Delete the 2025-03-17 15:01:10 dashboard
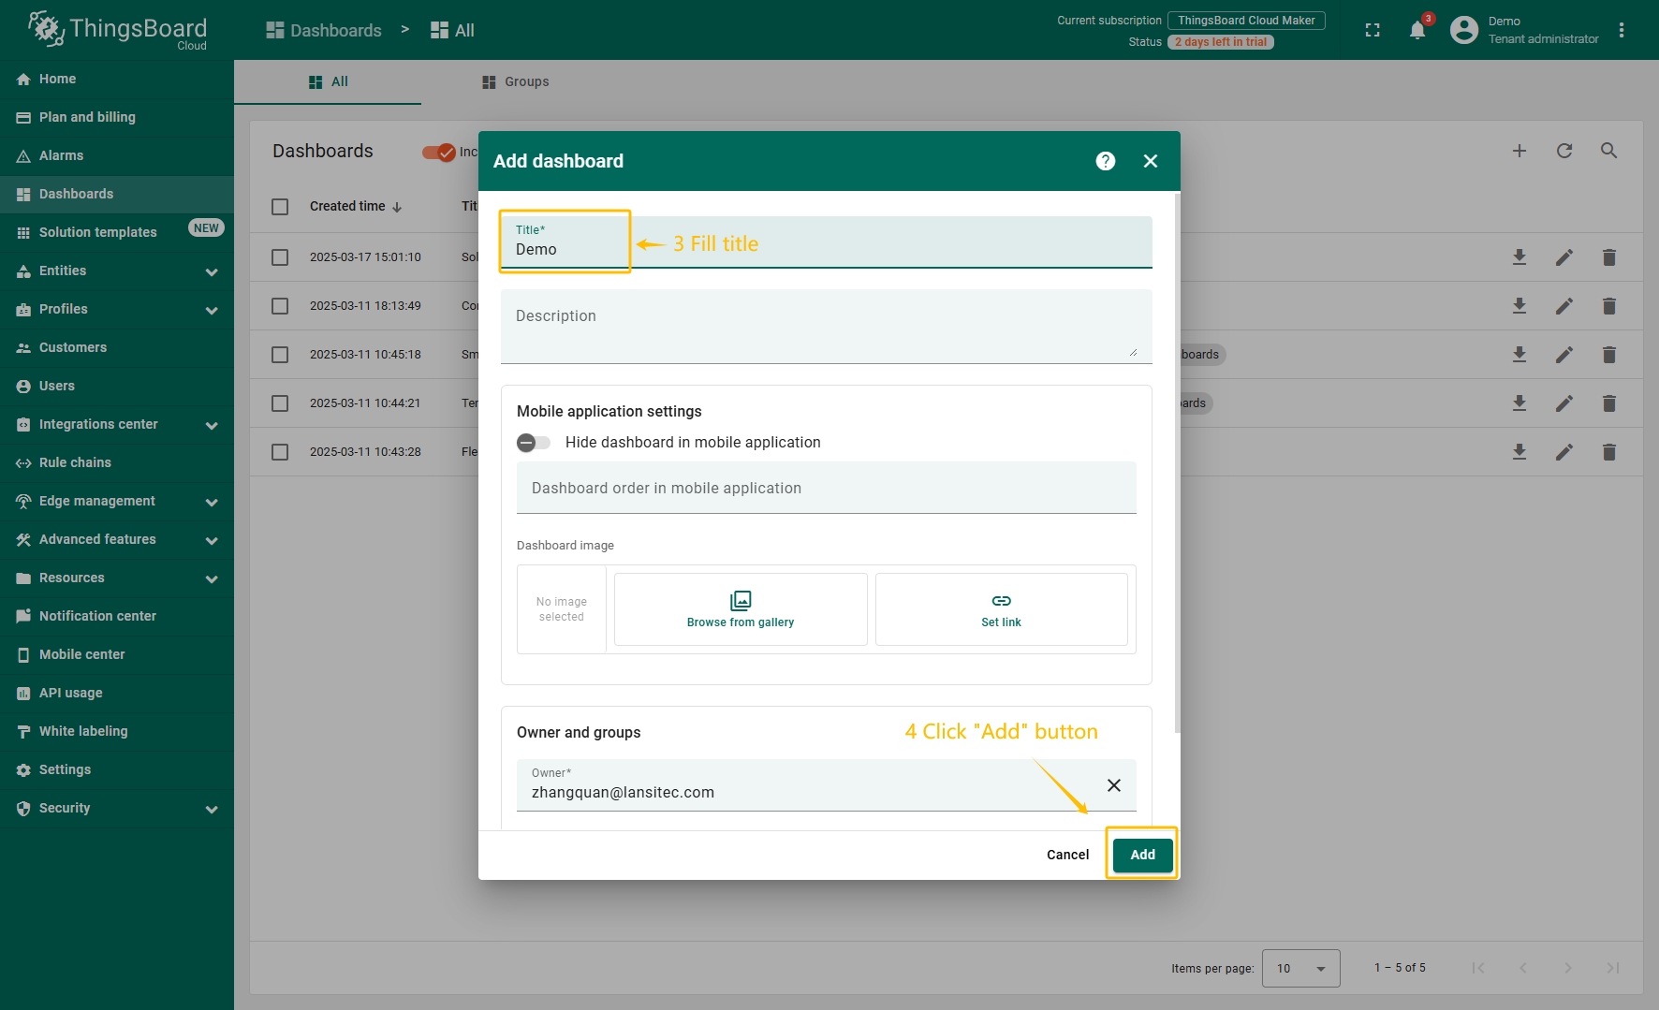This screenshot has width=1659, height=1010. coord(1608,257)
